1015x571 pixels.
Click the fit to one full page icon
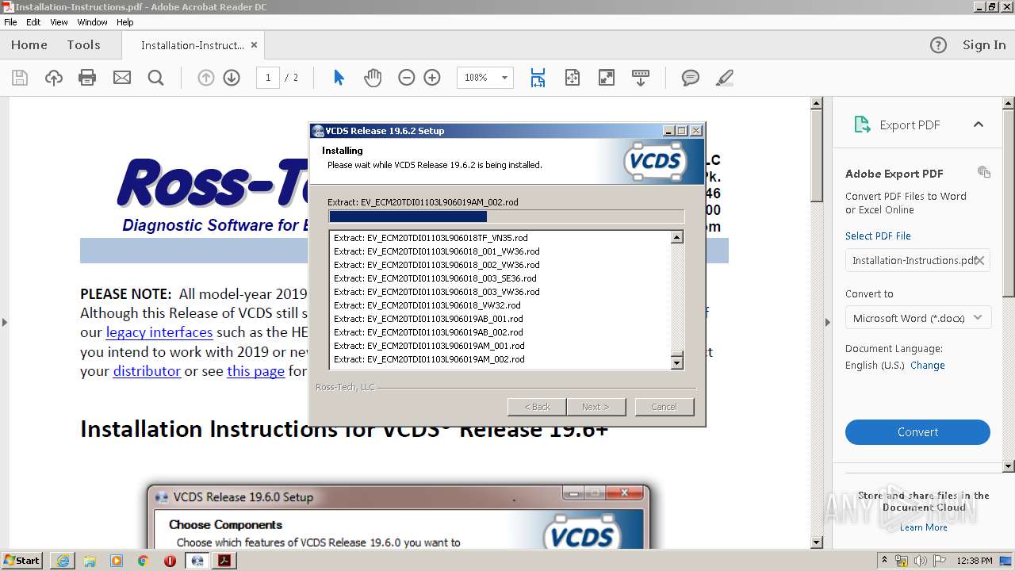point(573,78)
